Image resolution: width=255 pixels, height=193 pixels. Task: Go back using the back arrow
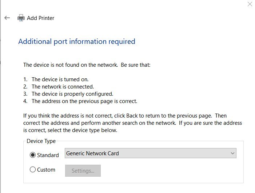pyautogui.click(x=7, y=18)
